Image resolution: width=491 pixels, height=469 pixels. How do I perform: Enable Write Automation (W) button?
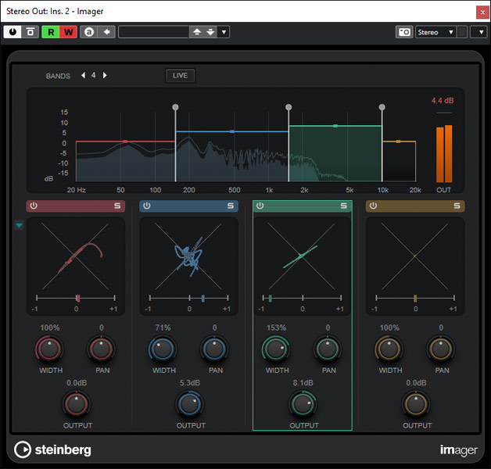[x=67, y=32]
